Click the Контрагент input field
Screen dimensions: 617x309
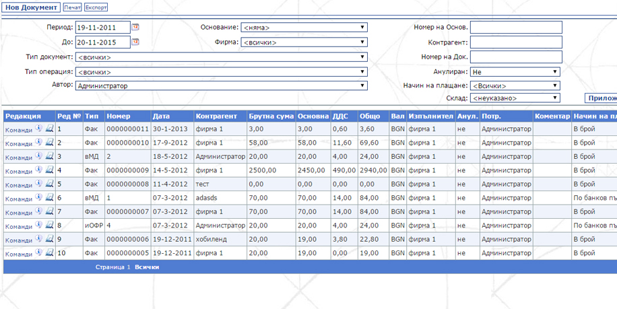tap(516, 42)
